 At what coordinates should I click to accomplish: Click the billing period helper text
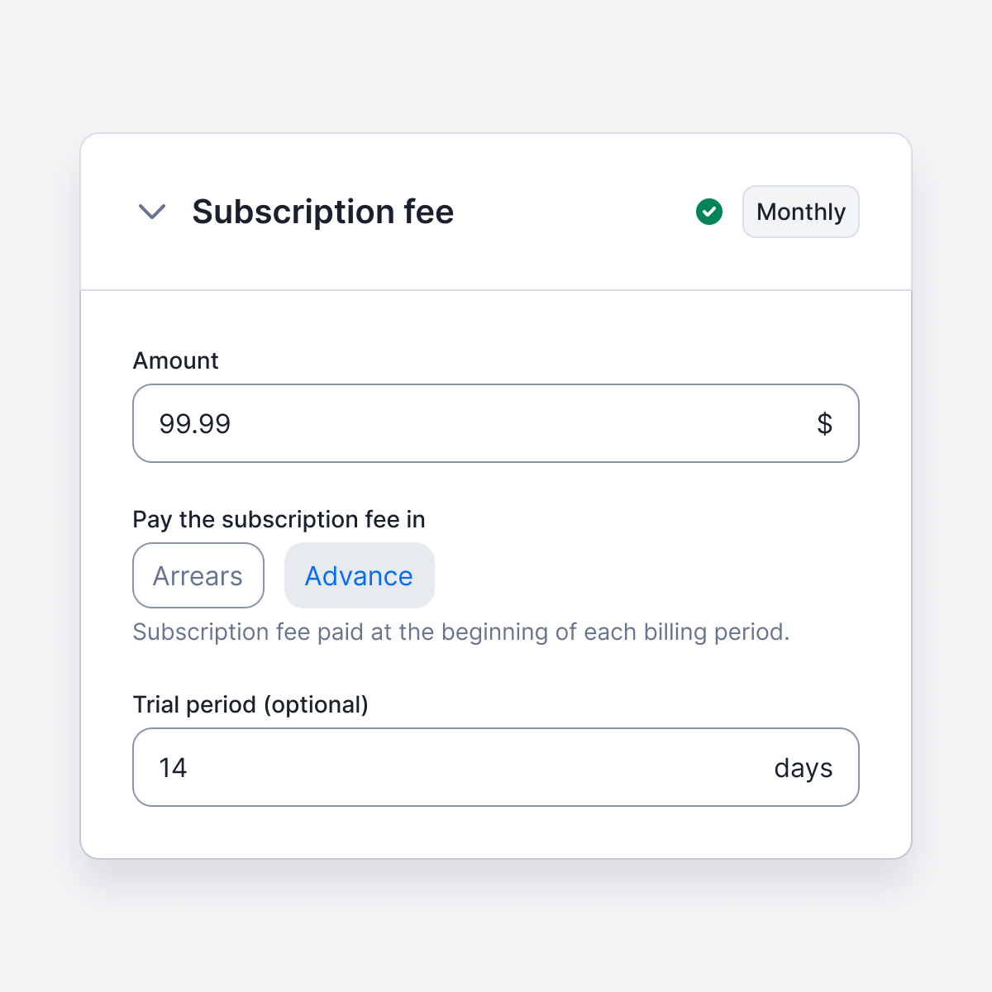(x=461, y=632)
